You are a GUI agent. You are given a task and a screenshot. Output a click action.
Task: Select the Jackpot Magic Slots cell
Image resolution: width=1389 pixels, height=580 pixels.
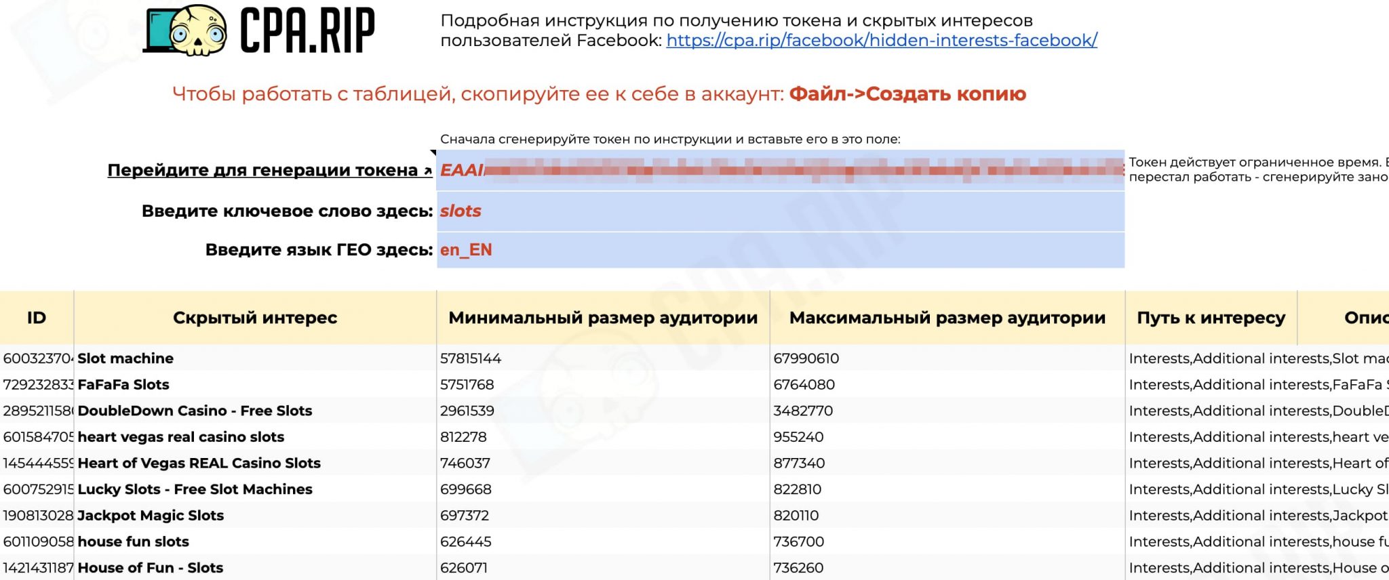pyautogui.click(x=255, y=516)
